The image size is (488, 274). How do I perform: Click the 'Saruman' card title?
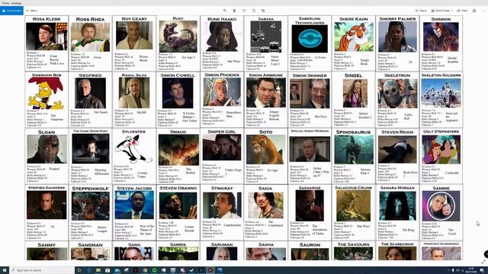tap(222, 244)
